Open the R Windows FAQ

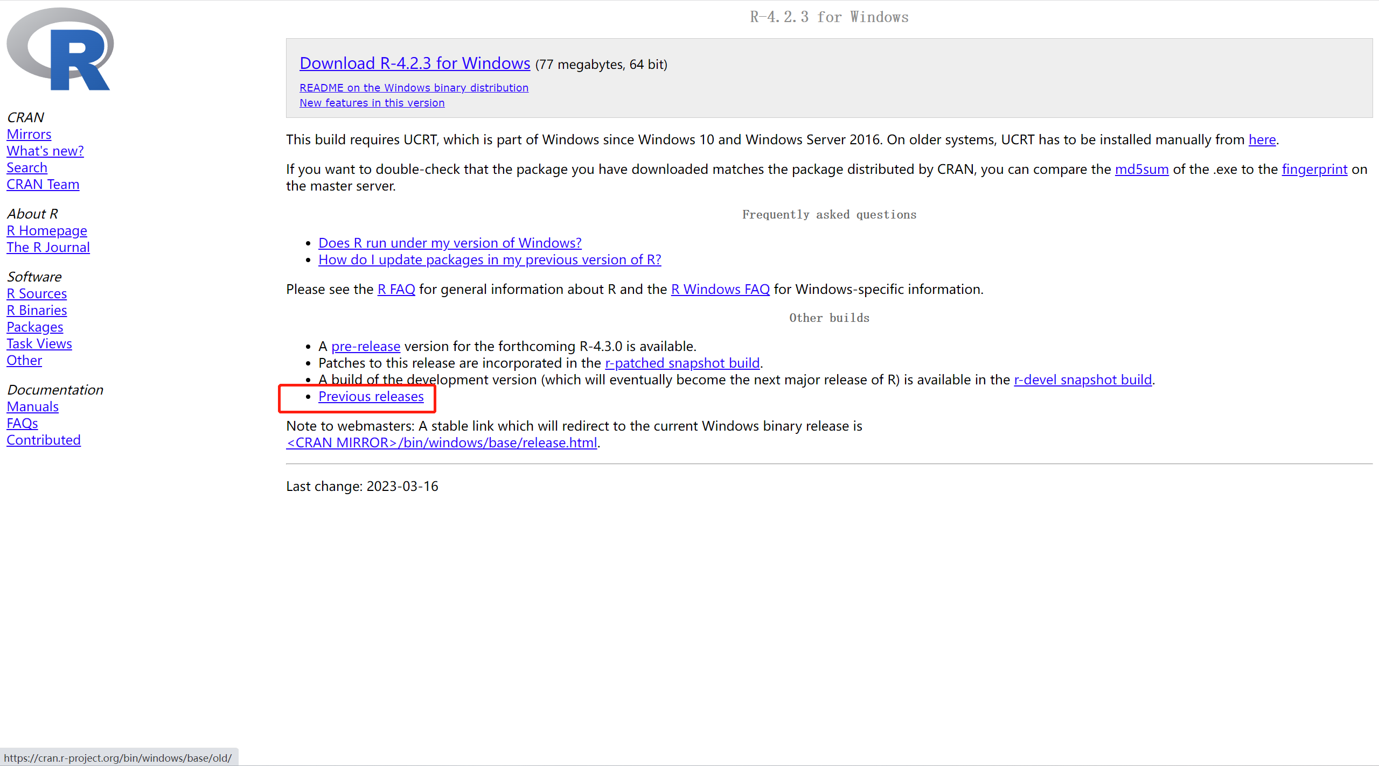pos(720,289)
